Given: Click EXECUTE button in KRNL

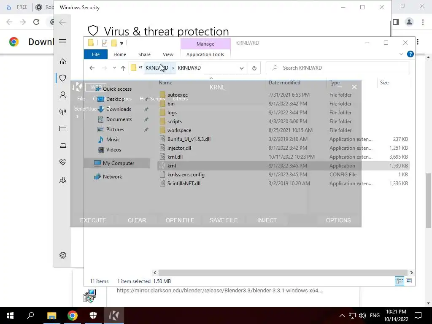Looking at the screenshot, I should [93, 220].
